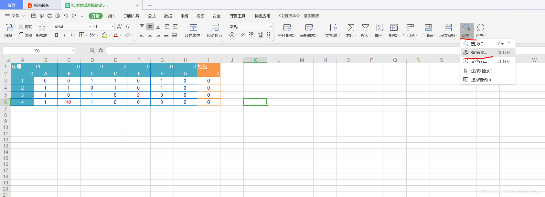Increase decimal places
Image resolution: width=545 pixels, height=197 pixels.
click(260, 35)
